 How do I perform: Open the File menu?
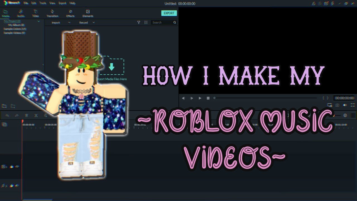26,3
